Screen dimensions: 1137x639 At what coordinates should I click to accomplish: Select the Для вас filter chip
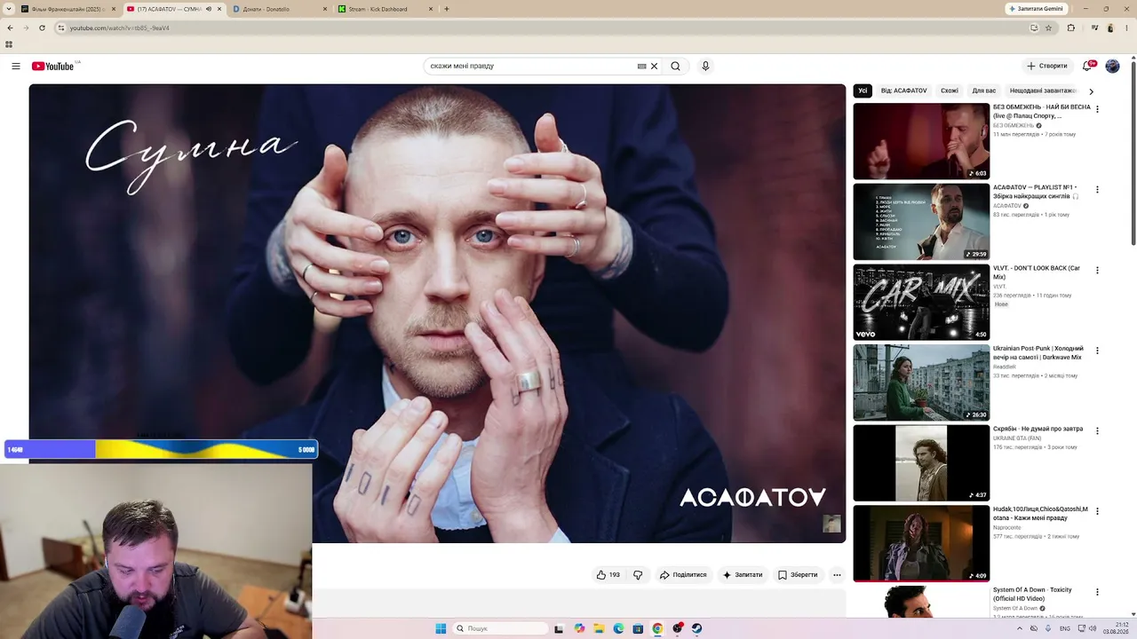(x=984, y=91)
